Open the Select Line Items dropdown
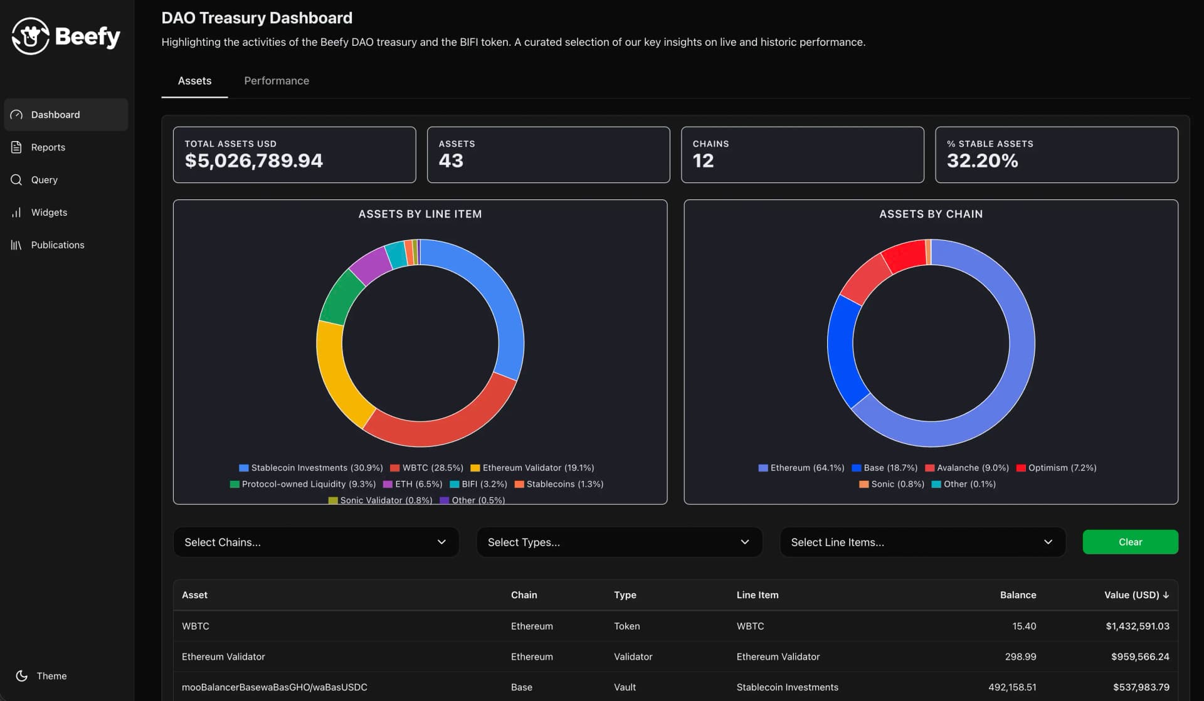Screen dimensions: 1204x701 pyautogui.click(x=922, y=542)
